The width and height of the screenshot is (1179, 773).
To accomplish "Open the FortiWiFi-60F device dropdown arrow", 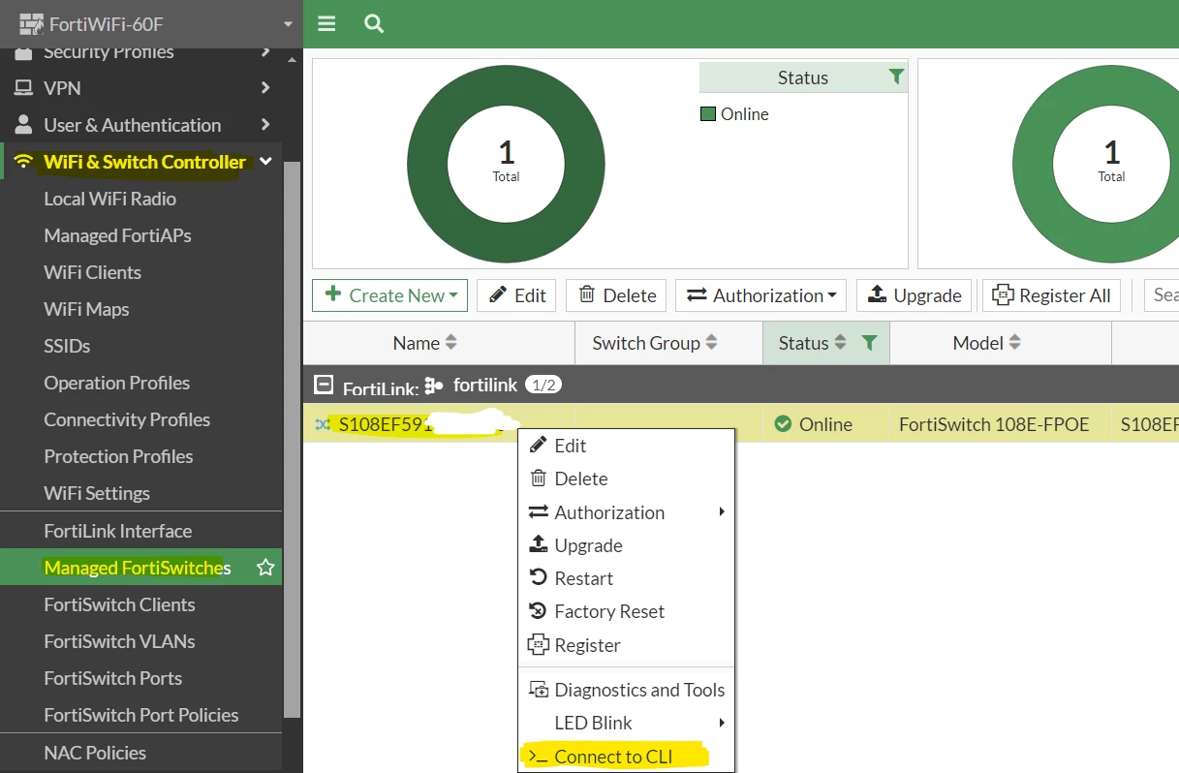I will (288, 24).
